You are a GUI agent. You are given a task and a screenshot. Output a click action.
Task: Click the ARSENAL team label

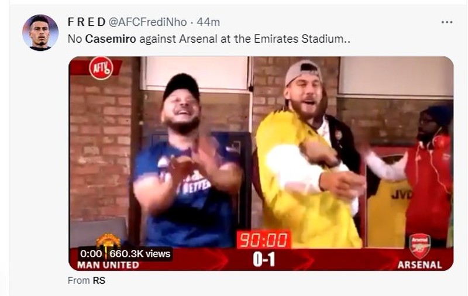(x=419, y=265)
